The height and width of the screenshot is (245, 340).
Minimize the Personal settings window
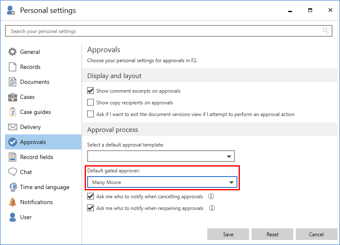(290, 10)
